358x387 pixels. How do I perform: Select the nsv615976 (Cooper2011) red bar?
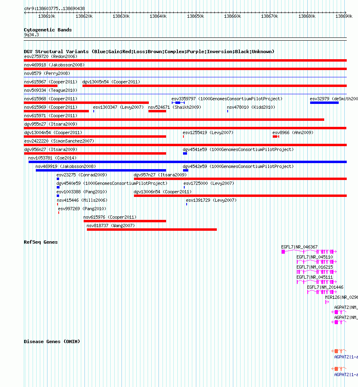[x=125, y=221]
